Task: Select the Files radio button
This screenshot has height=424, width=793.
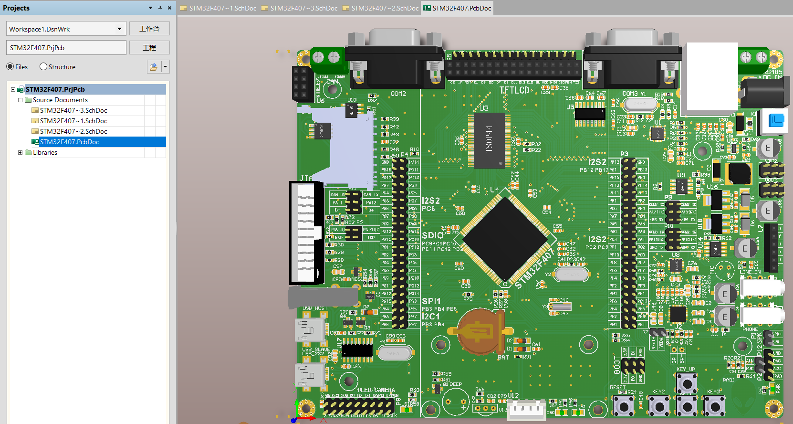Action: [x=10, y=67]
